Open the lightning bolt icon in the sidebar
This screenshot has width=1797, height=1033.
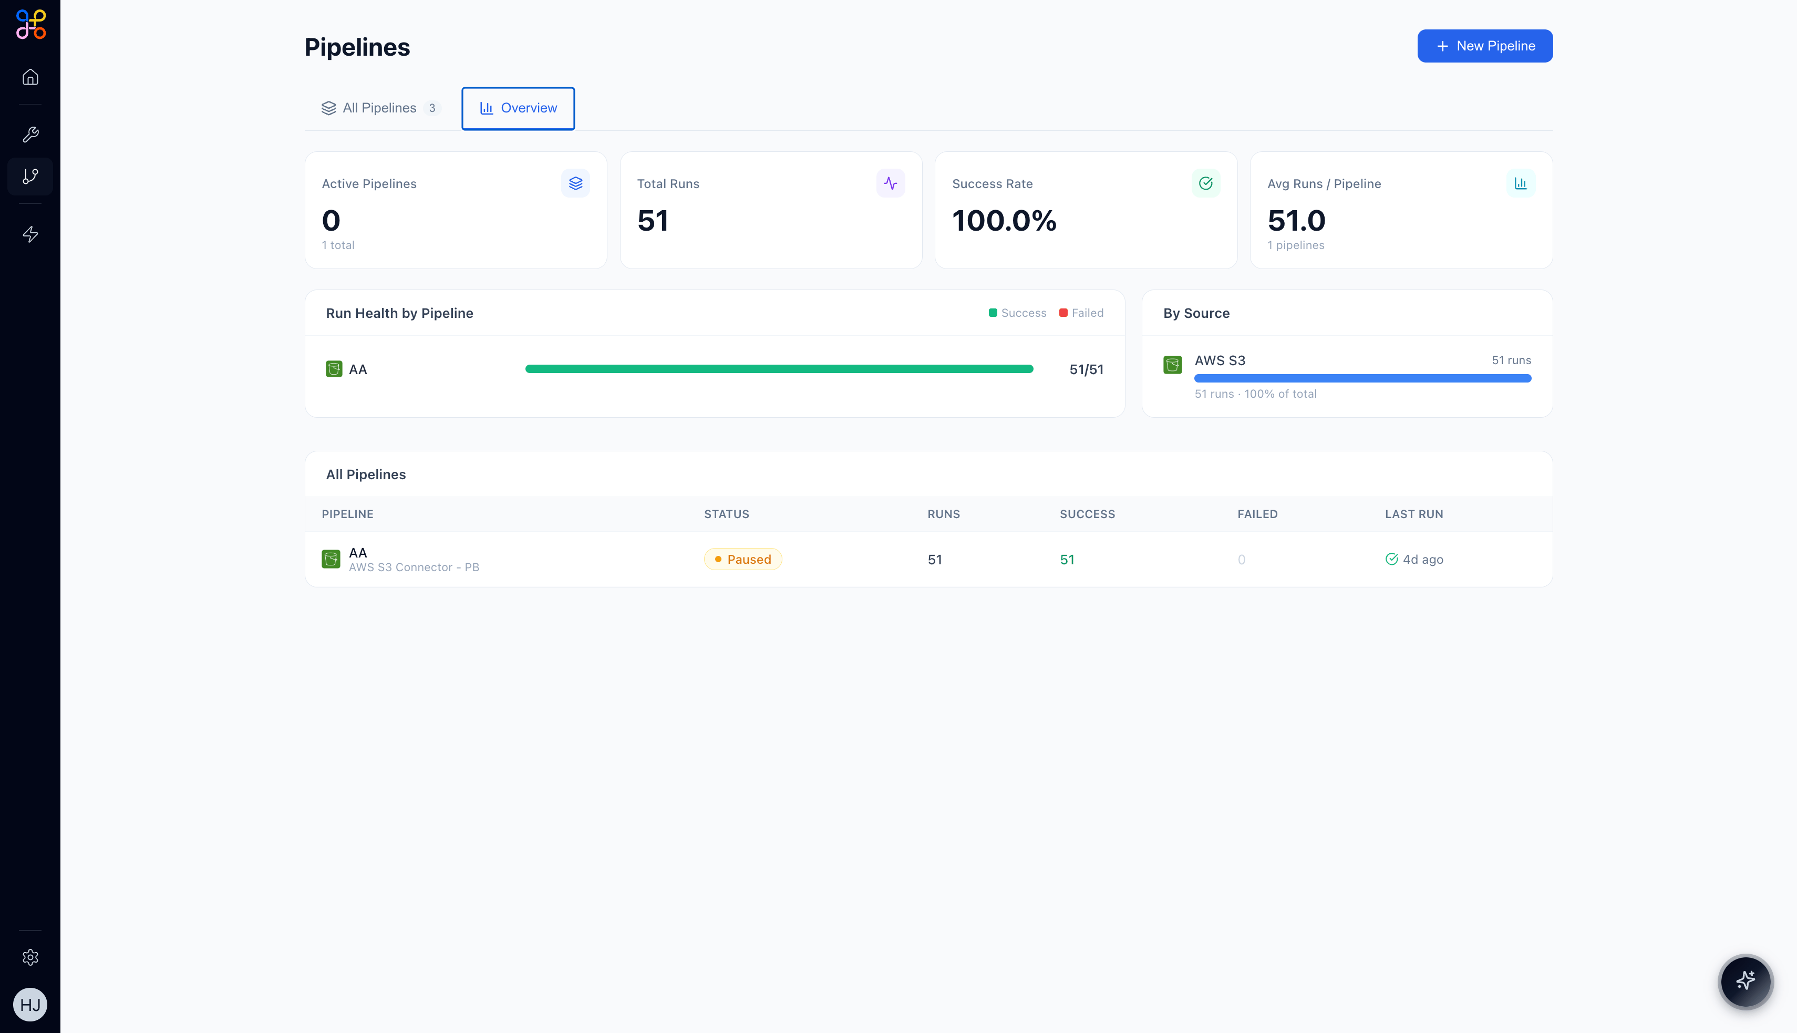tap(30, 234)
